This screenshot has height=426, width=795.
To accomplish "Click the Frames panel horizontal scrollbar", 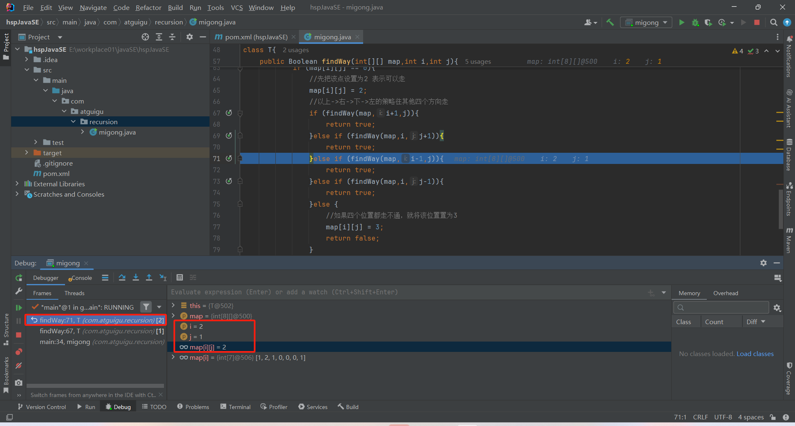I will 95,386.
